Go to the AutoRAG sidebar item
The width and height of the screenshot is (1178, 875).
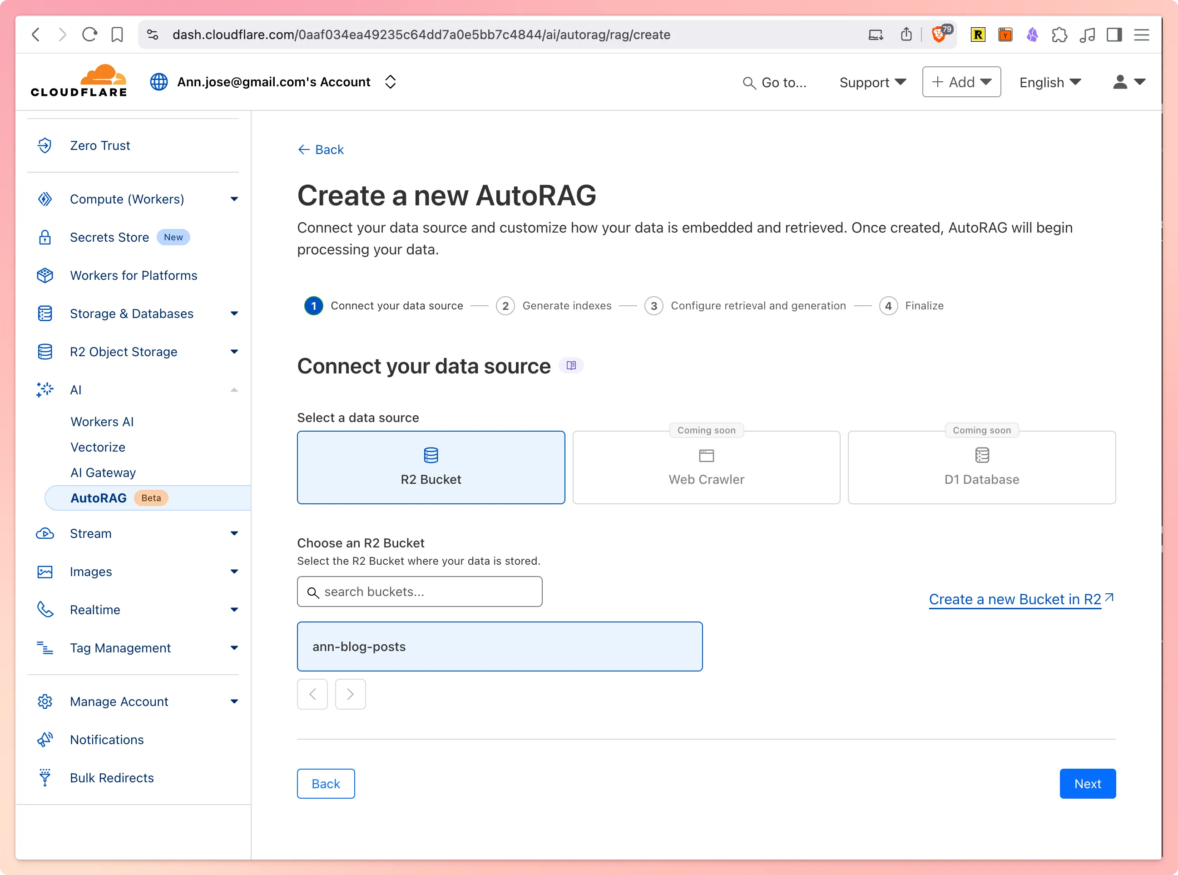(x=99, y=497)
